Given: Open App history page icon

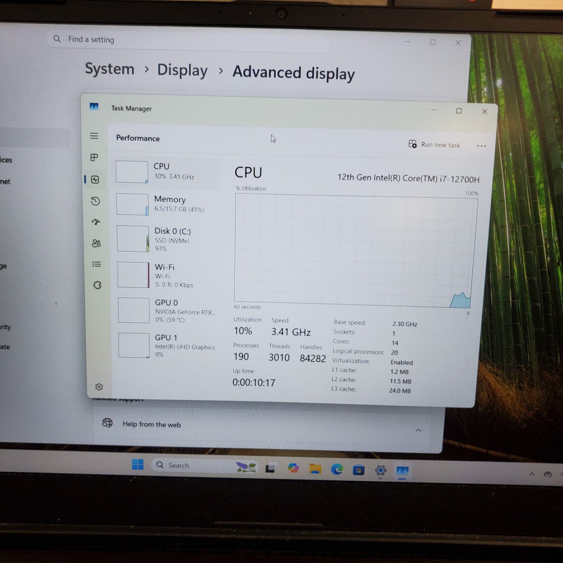Looking at the screenshot, I should click(95, 201).
